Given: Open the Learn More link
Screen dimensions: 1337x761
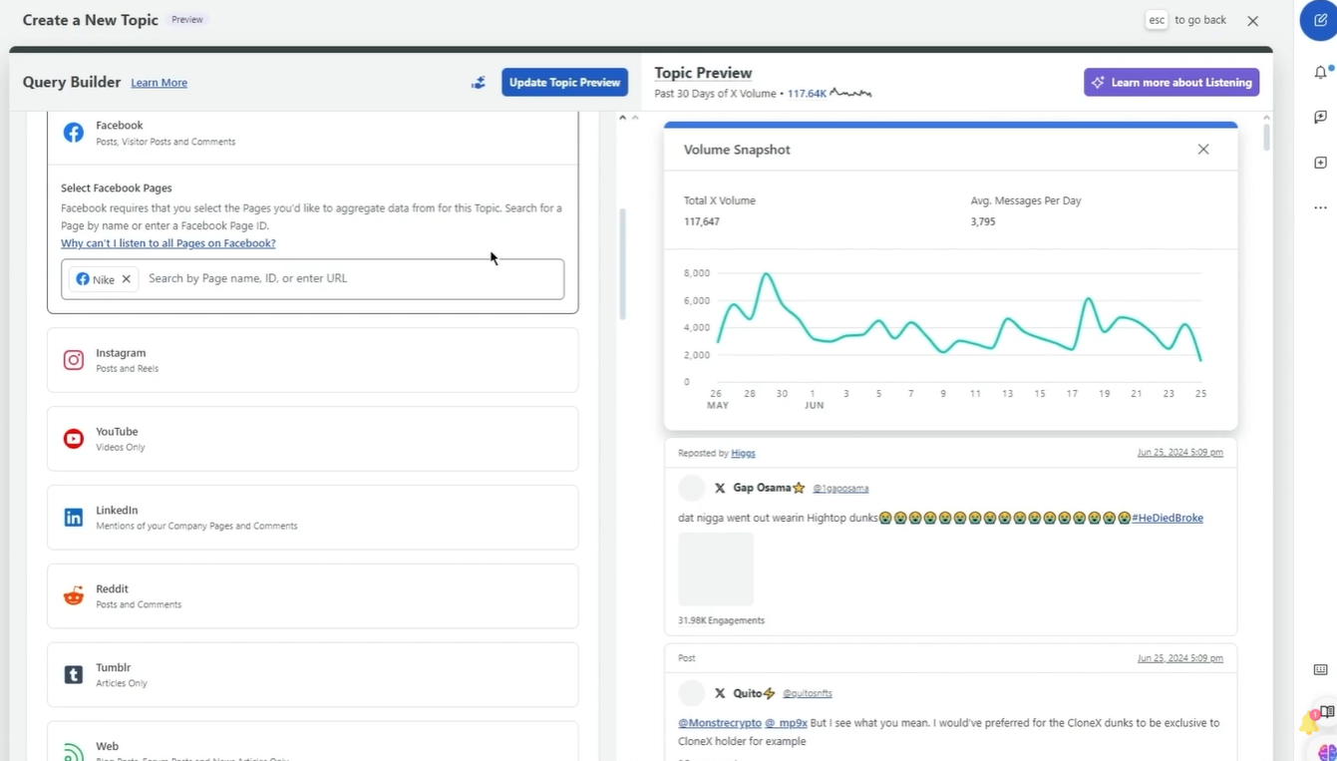Looking at the screenshot, I should pyautogui.click(x=159, y=83).
